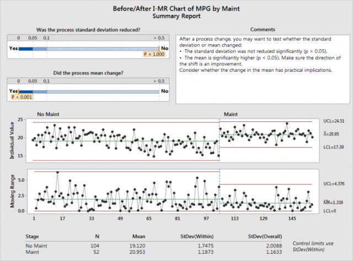Image resolution: width=353 pixels, height=261 pixels.
Task: Click the N value '104'
Action: pos(94,246)
